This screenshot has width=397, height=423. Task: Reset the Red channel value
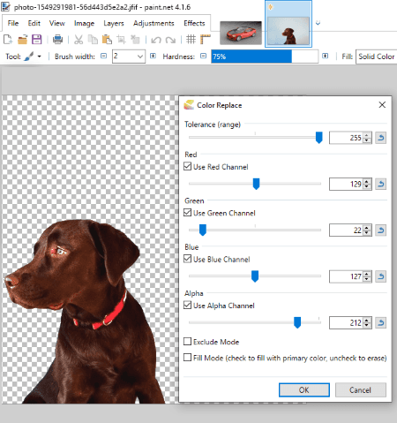pyautogui.click(x=380, y=185)
